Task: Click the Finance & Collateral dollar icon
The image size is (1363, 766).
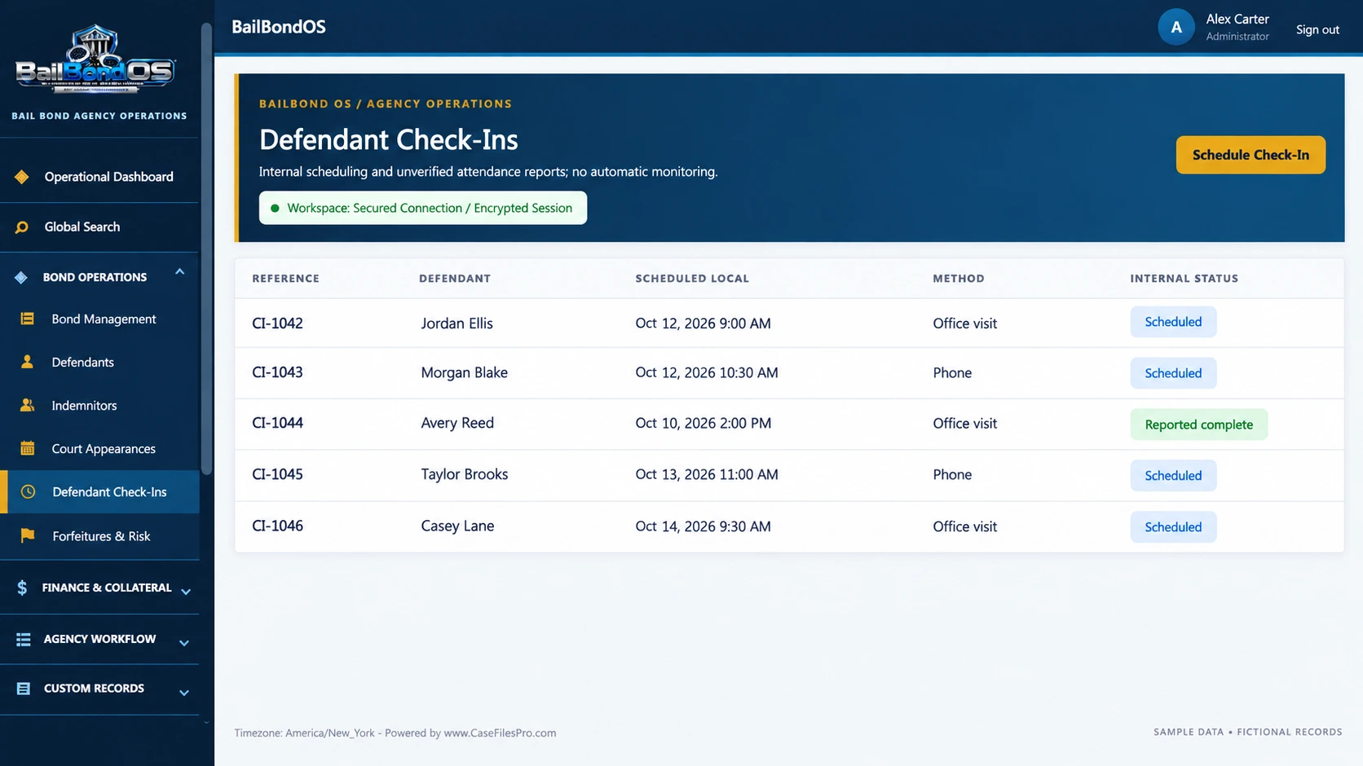Action: pyautogui.click(x=22, y=588)
